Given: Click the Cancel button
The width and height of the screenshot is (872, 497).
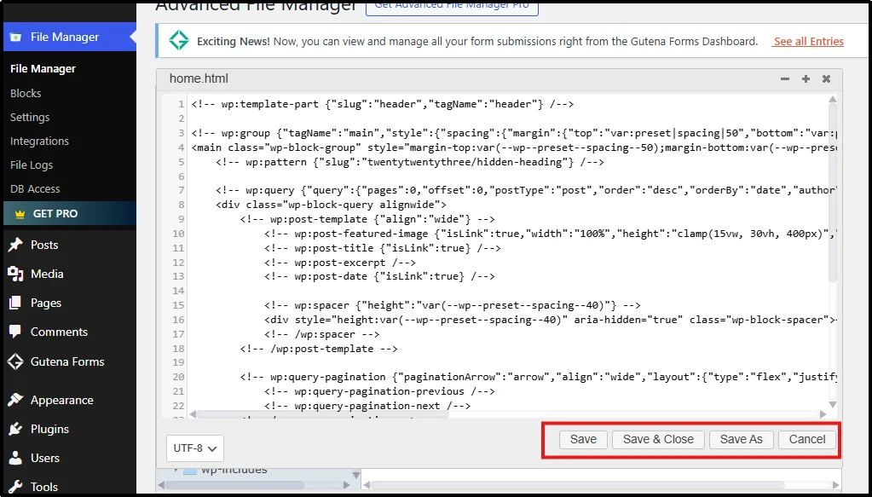Looking at the screenshot, I should pos(807,439).
